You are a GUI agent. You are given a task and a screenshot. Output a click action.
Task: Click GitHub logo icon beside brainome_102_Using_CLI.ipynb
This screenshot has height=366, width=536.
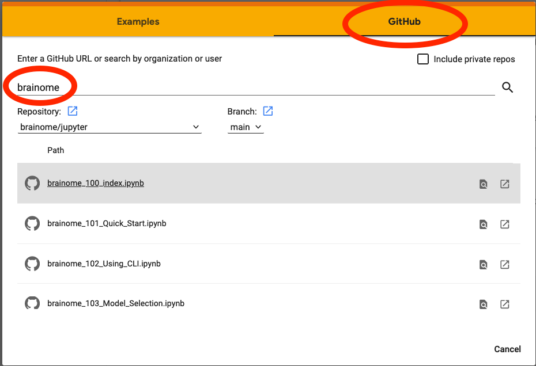[32, 264]
